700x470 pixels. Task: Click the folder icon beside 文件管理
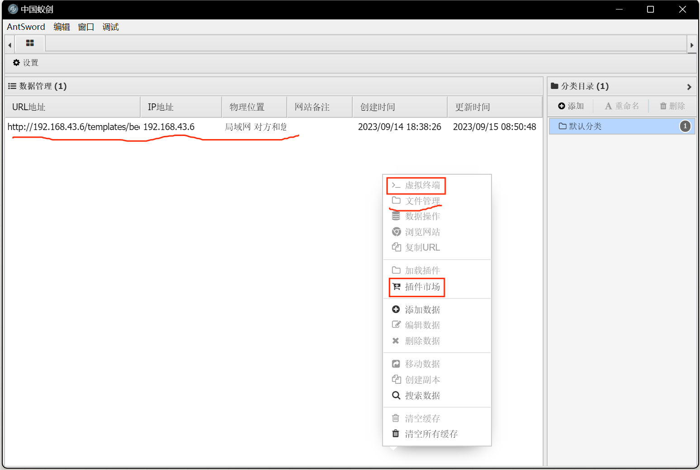[x=396, y=200]
